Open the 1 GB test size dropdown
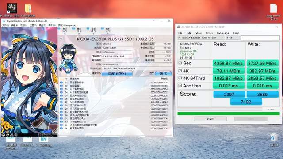The height and width of the screenshot is (159, 283). 233,38
